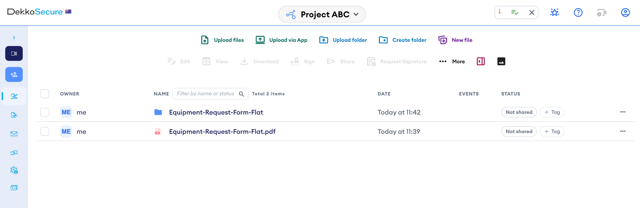Click Create folder
The width and height of the screenshot is (640, 208).
click(x=403, y=40)
